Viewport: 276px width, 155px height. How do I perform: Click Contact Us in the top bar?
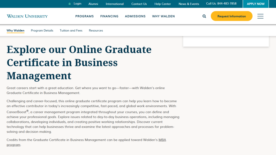pos(139,4)
